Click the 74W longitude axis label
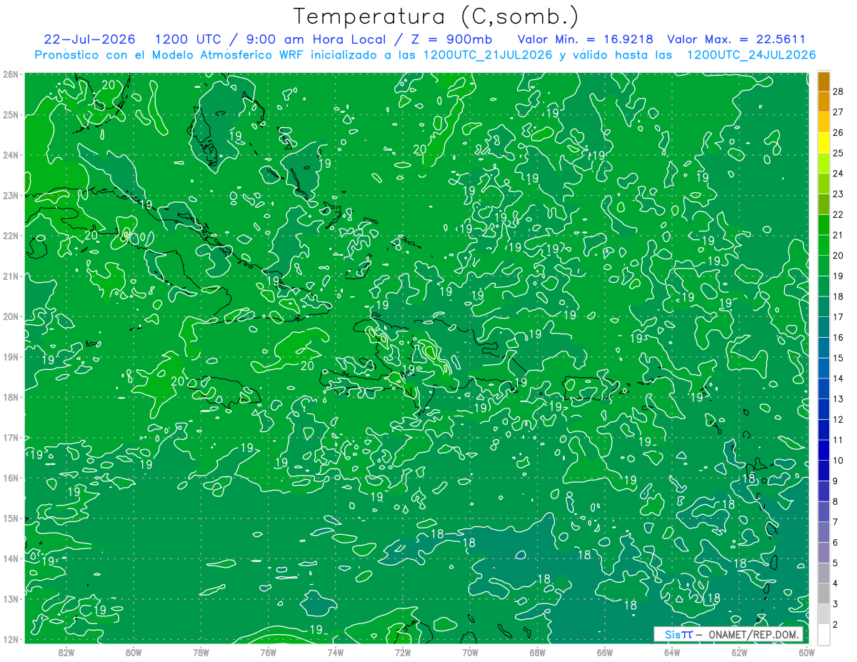Image resolution: width=857 pixels, height=662 pixels. click(336, 652)
